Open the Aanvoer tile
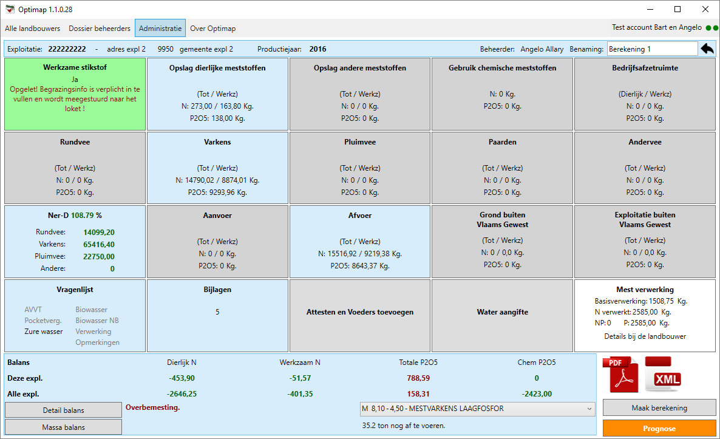This screenshot has width=720, height=439. coord(218,242)
